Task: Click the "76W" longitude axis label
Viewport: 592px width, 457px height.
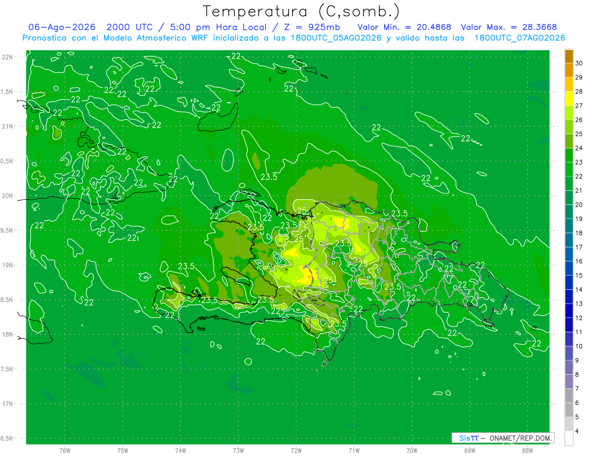Action: pyautogui.click(x=65, y=451)
